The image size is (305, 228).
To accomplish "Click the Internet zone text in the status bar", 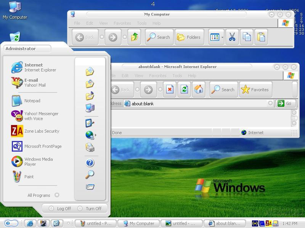I will coord(255,133).
